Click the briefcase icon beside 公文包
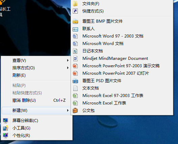 tap(75, 111)
